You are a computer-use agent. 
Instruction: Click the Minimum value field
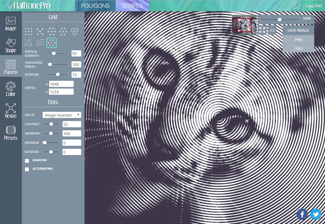pyautogui.click(x=72, y=143)
